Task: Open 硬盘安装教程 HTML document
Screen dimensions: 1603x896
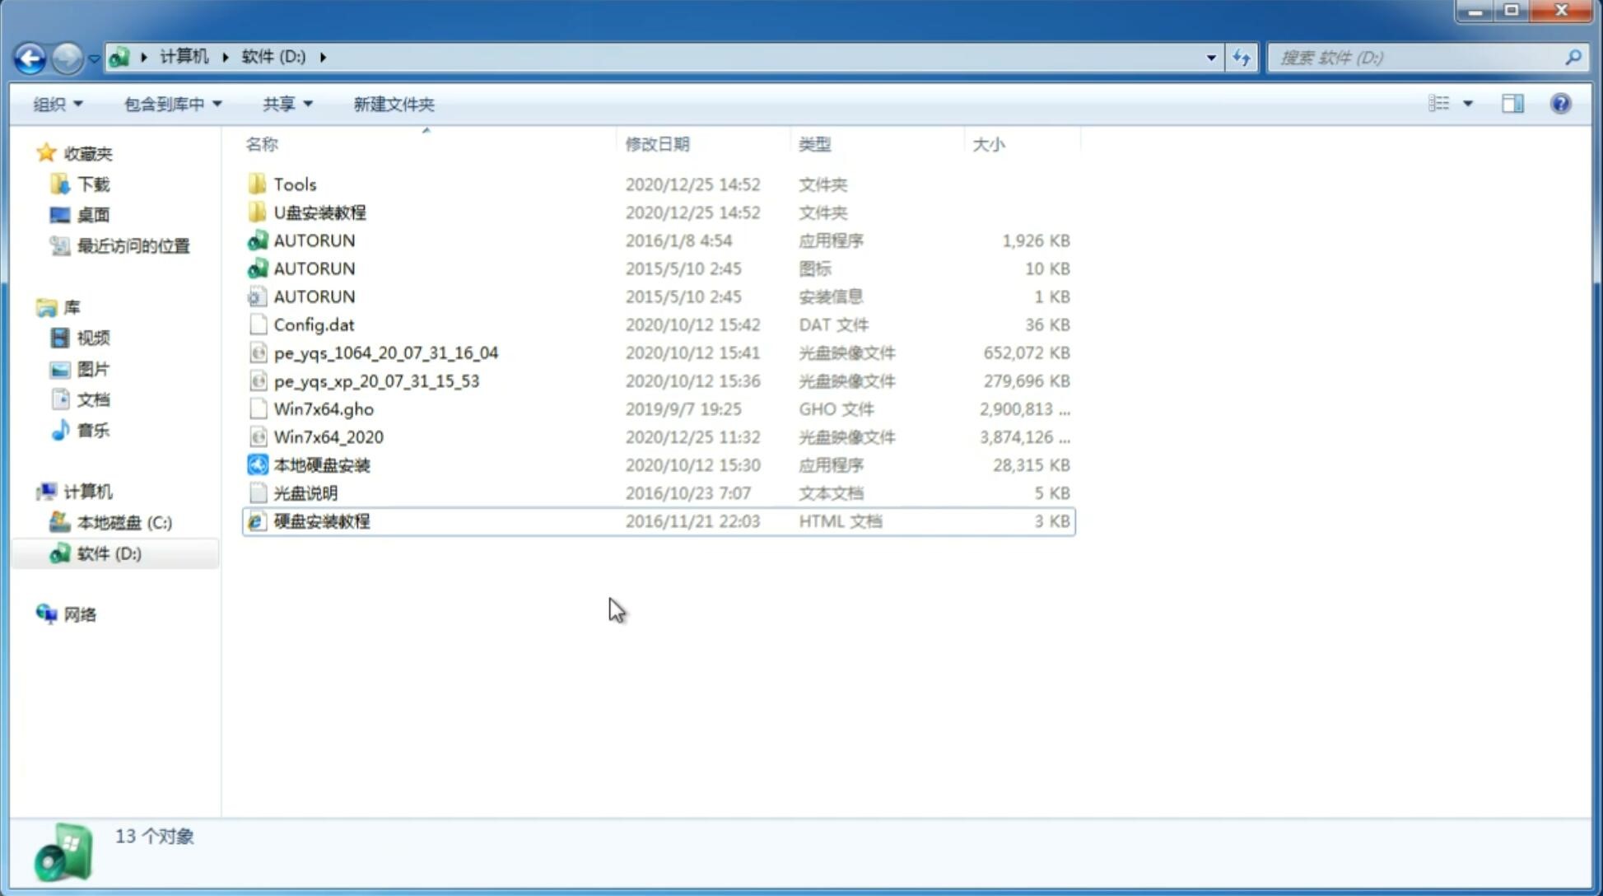Action: (x=320, y=520)
